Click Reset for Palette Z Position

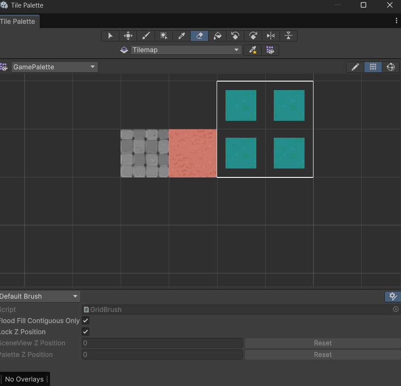pos(322,355)
